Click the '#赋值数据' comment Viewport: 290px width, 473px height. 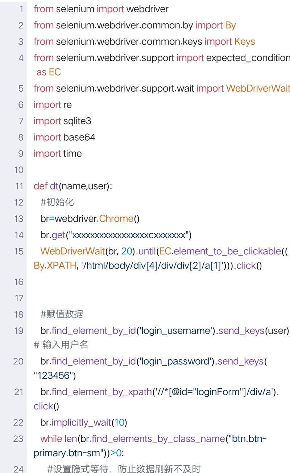(x=62, y=314)
